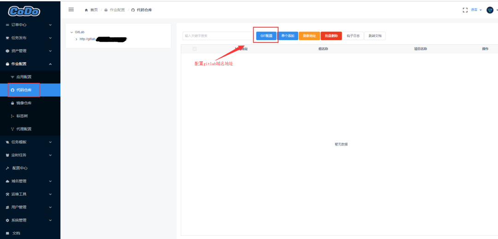This screenshot has height=239, width=498.
Task: Click 域名管理 cloud icon
Action: pos(7,181)
